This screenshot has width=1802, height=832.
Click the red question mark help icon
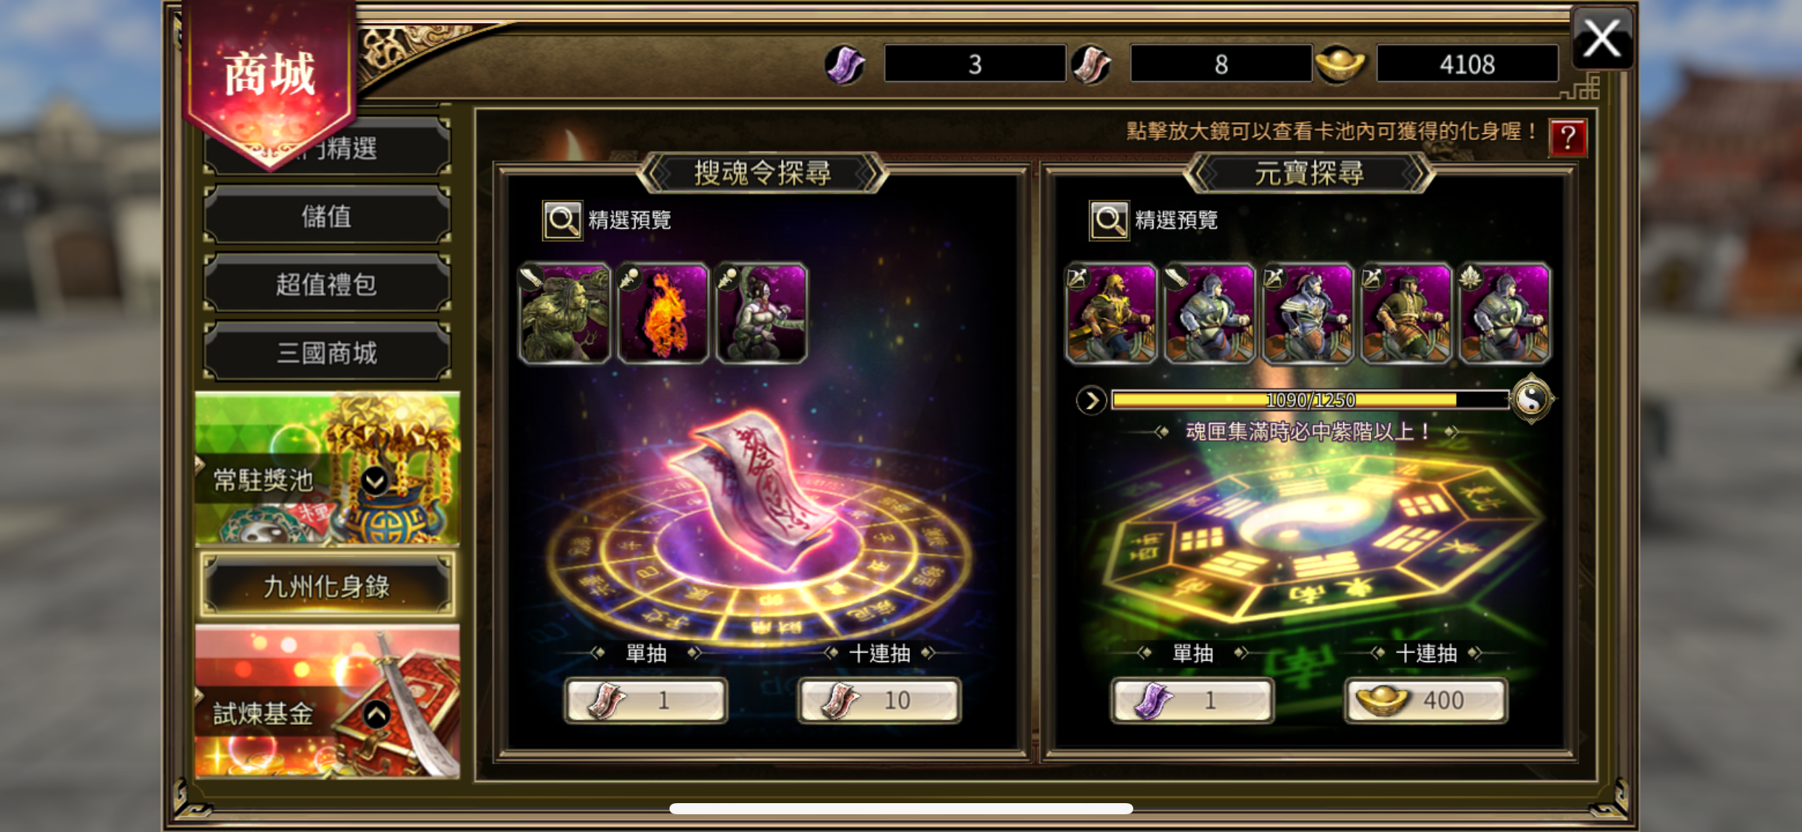point(1568,138)
